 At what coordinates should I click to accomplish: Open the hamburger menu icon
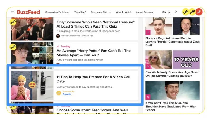(12, 12)
